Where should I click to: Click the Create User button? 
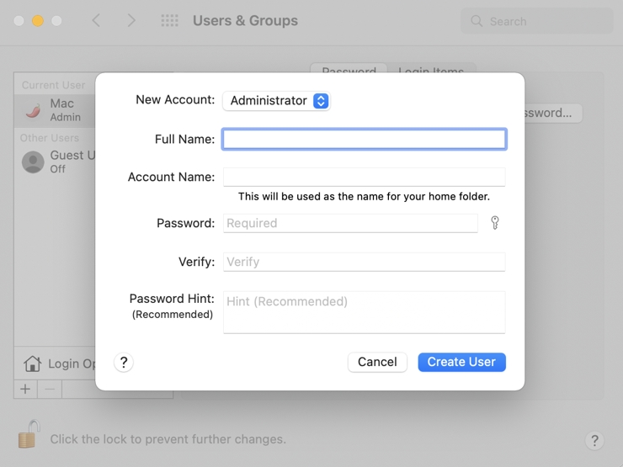click(461, 362)
